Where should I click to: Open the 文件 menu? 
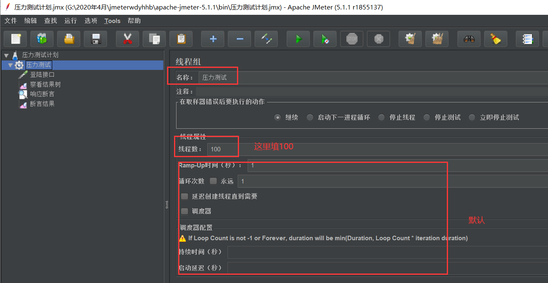[x=11, y=21]
